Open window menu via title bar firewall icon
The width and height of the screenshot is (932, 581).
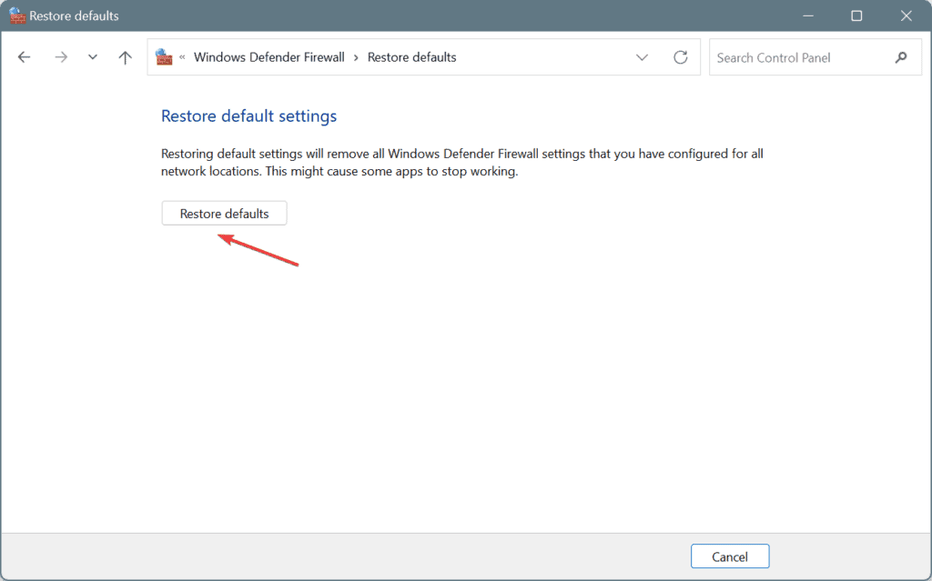tap(16, 15)
